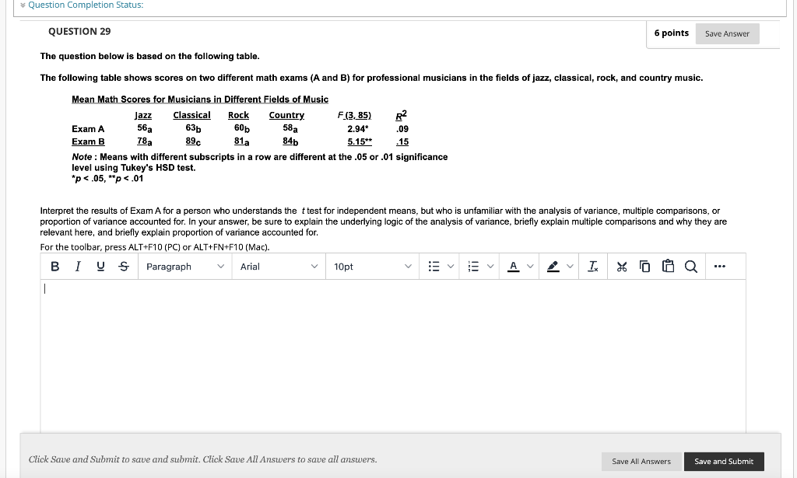Select the QUESTION 29 heading text
The width and height of the screenshot is (797, 478).
pyautogui.click(x=79, y=31)
